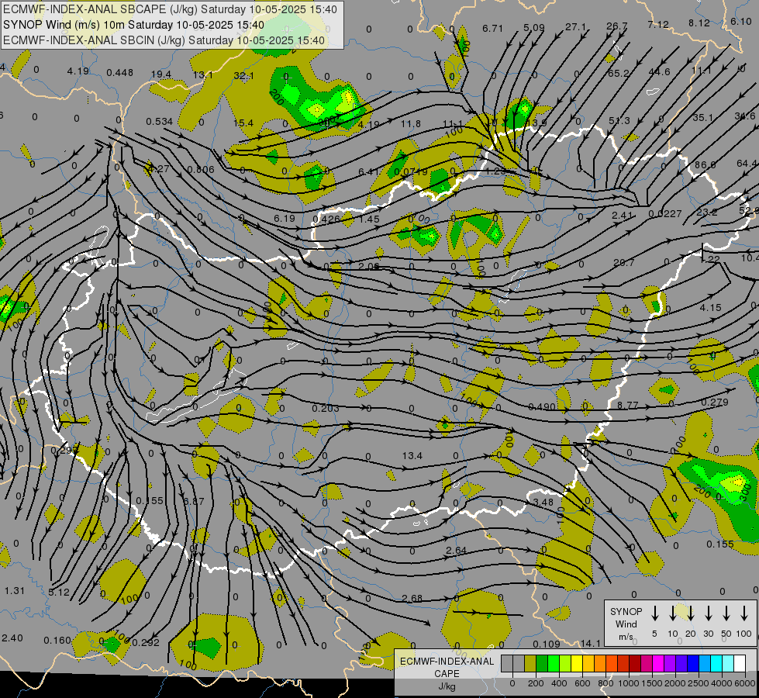Click the '20.7' value on the map
The height and width of the screenshot is (698, 759).
click(623, 263)
